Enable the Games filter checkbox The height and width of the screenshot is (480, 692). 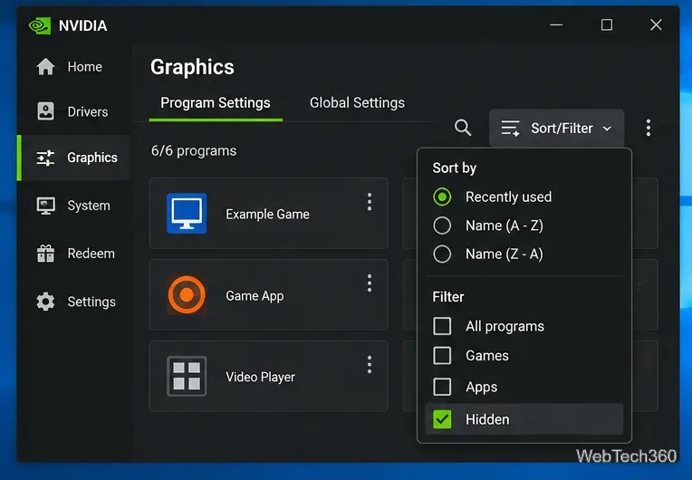point(442,356)
